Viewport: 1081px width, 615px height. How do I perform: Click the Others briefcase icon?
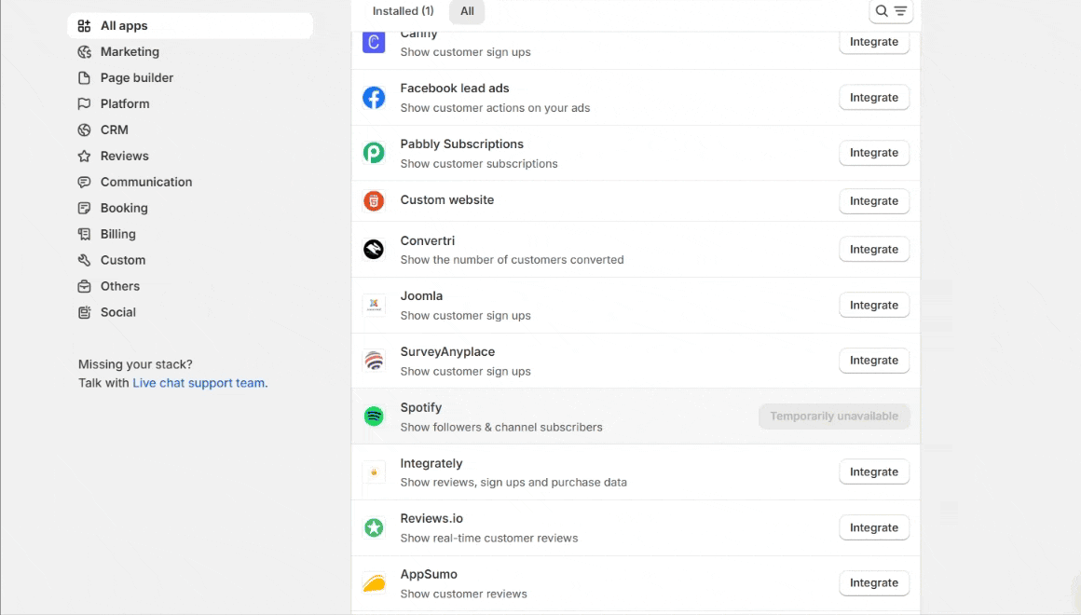[84, 286]
